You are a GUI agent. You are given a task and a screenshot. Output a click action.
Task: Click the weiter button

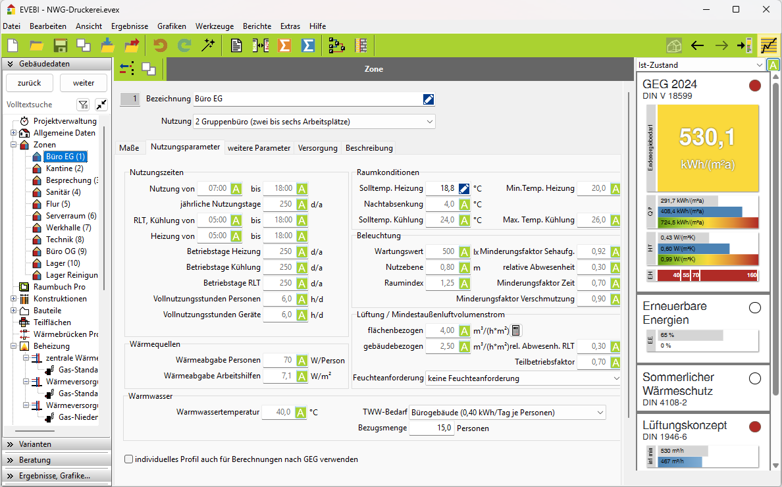click(84, 83)
